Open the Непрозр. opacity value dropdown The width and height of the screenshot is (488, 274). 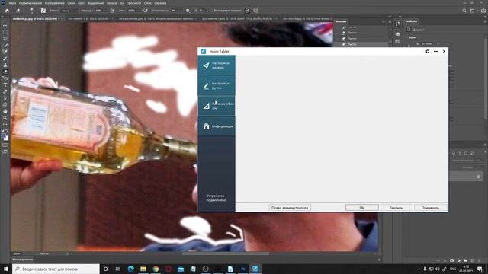(101, 11)
